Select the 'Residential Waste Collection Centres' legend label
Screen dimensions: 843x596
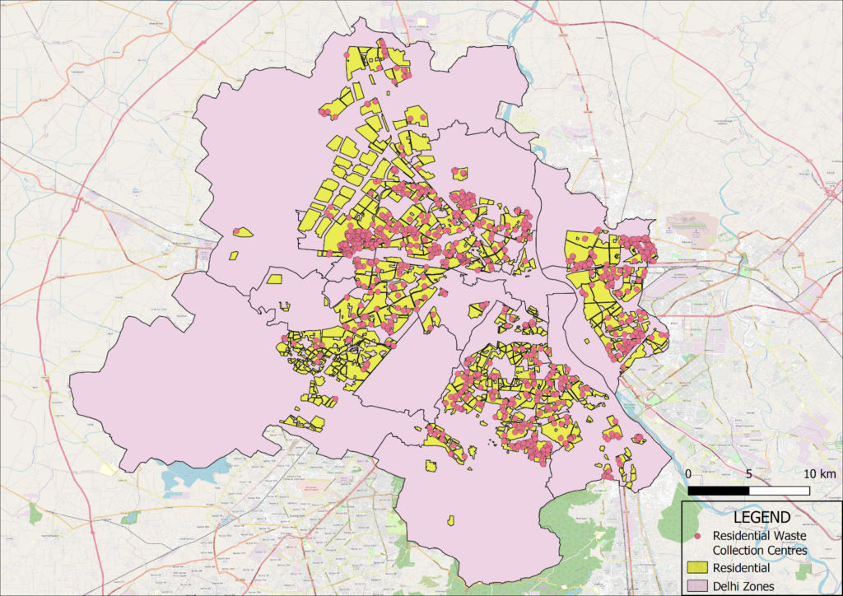(760, 543)
